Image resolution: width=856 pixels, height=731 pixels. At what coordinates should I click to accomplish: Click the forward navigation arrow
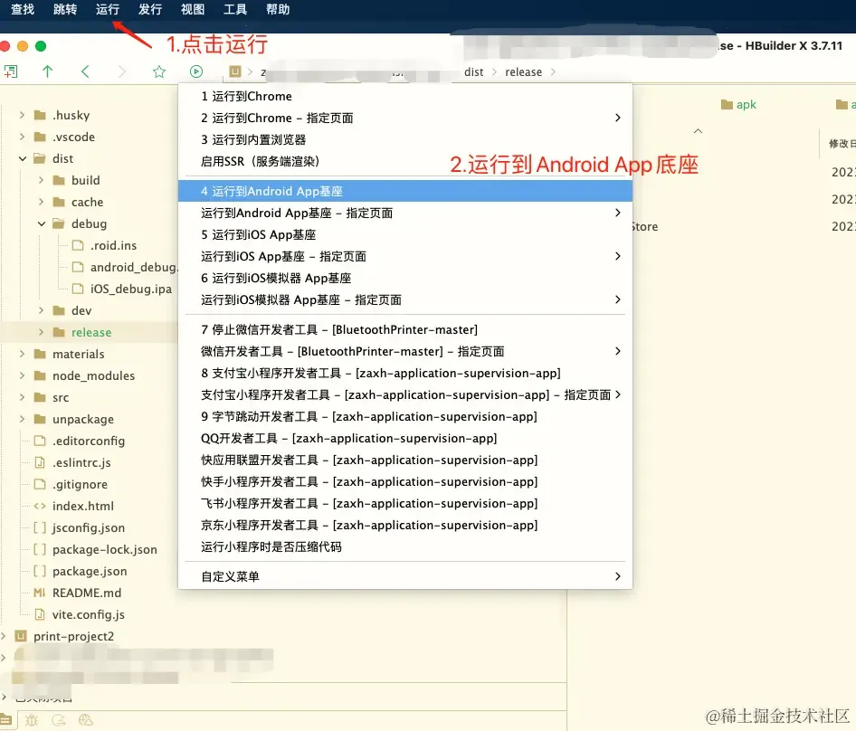click(122, 71)
